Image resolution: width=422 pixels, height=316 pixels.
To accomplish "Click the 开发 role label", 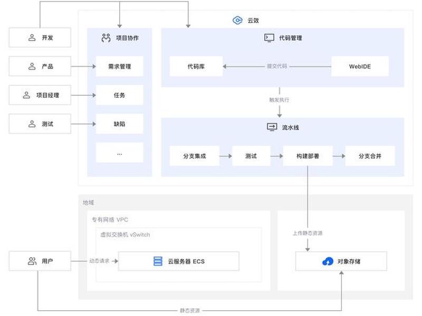I will pos(47,37).
